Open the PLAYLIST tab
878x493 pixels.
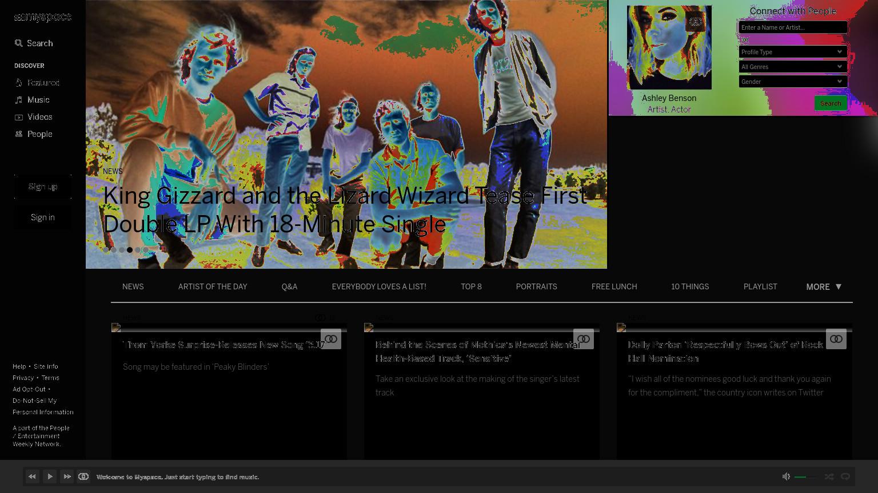tap(760, 287)
